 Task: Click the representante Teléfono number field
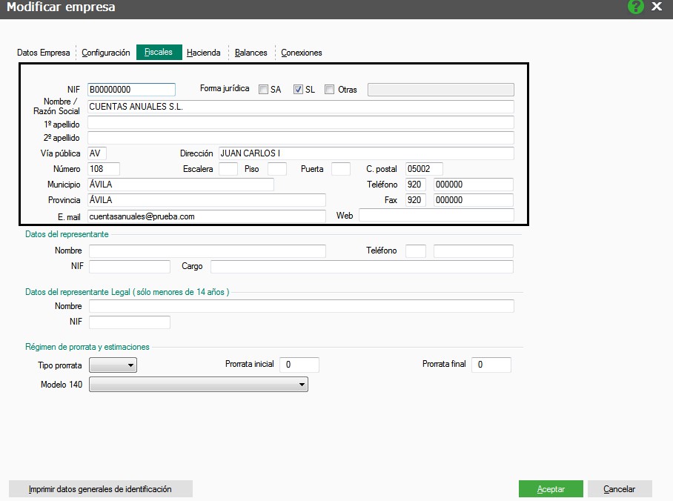[474, 250]
